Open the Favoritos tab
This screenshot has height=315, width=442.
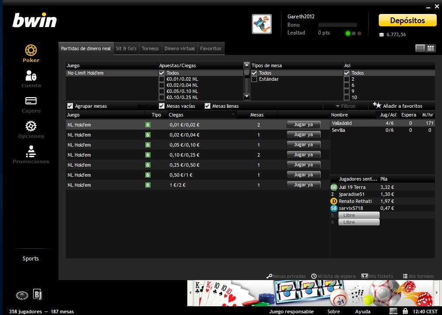pyautogui.click(x=211, y=48)
